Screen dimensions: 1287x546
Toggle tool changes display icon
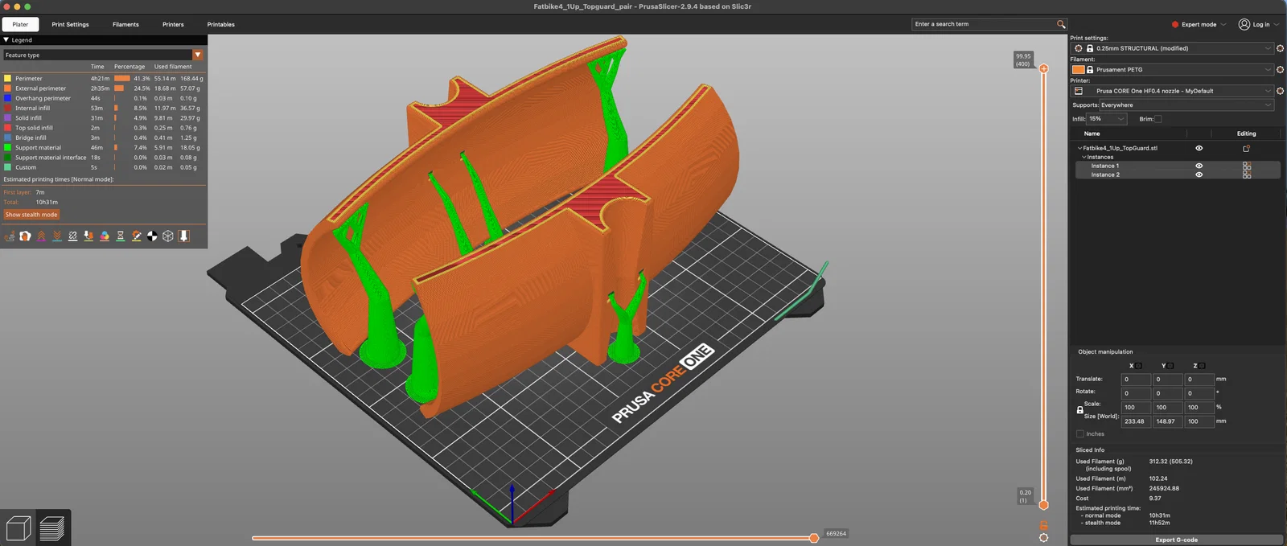coord(88,236)
